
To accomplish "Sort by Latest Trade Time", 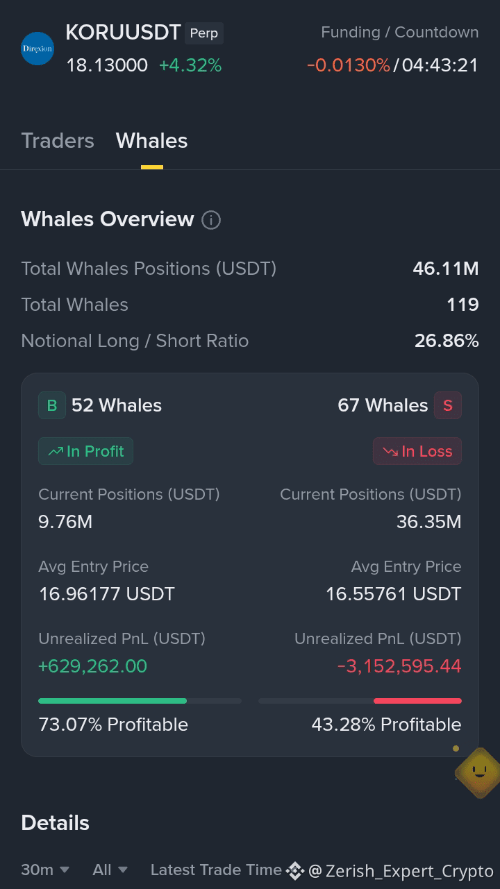I will (216, 870).
